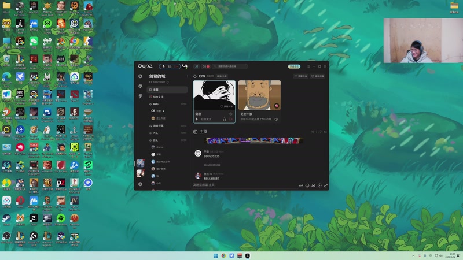Click message text 385568839
This screenshot has height=260, width=463.
[211, 179]
